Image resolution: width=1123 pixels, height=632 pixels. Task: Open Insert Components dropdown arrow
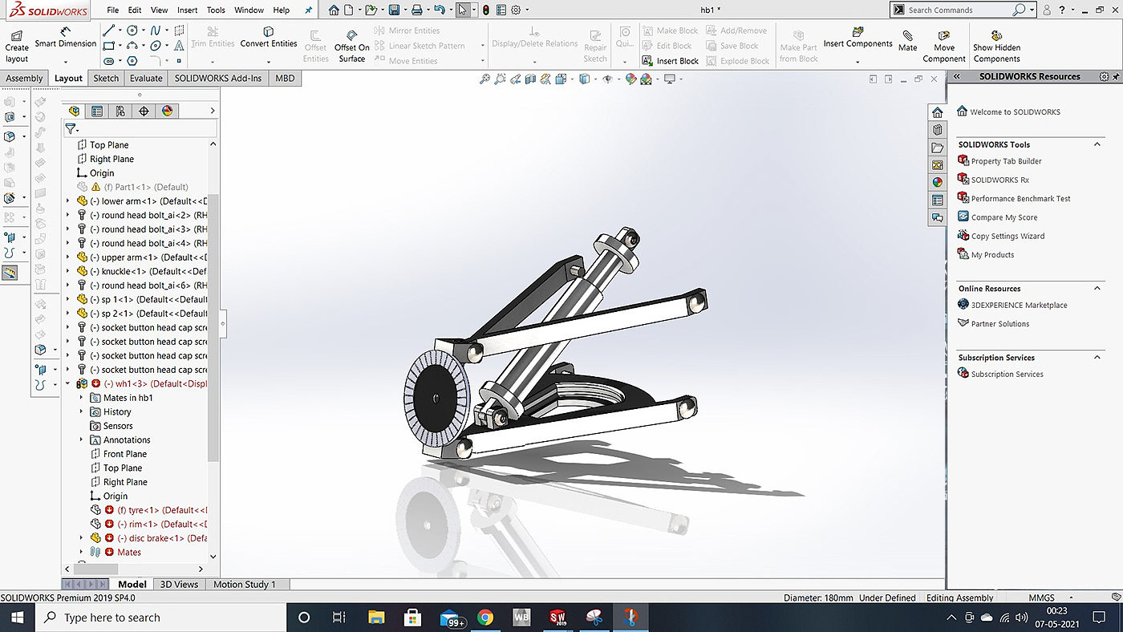[x=857, y=62]
